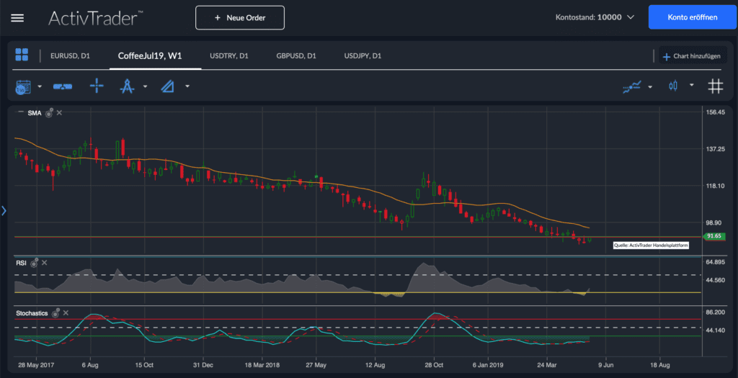Viewport: 738px width, 378px height.
Task: Select the triangle ruler drawing tool
Action: [167, 86]
